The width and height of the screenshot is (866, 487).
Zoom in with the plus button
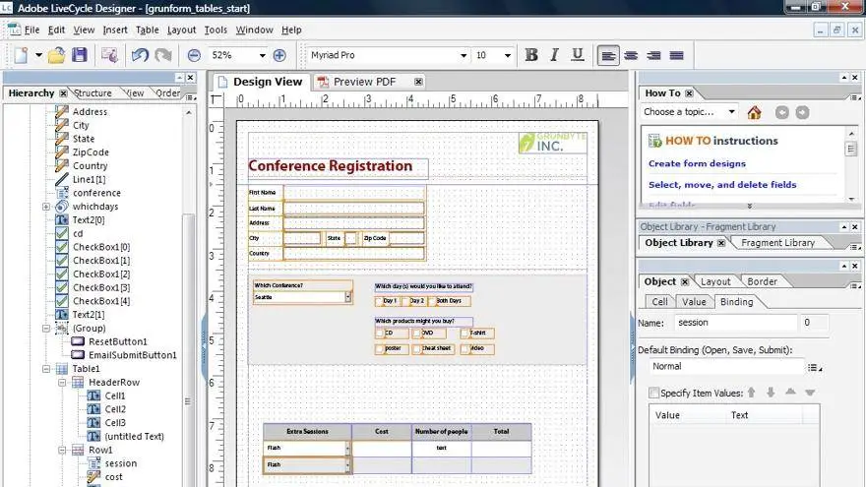pos(279,55)
